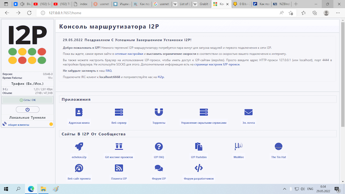Open the Форум разработчиков code icon
This screenshot has width=345, height=194.
pos(198,168)
